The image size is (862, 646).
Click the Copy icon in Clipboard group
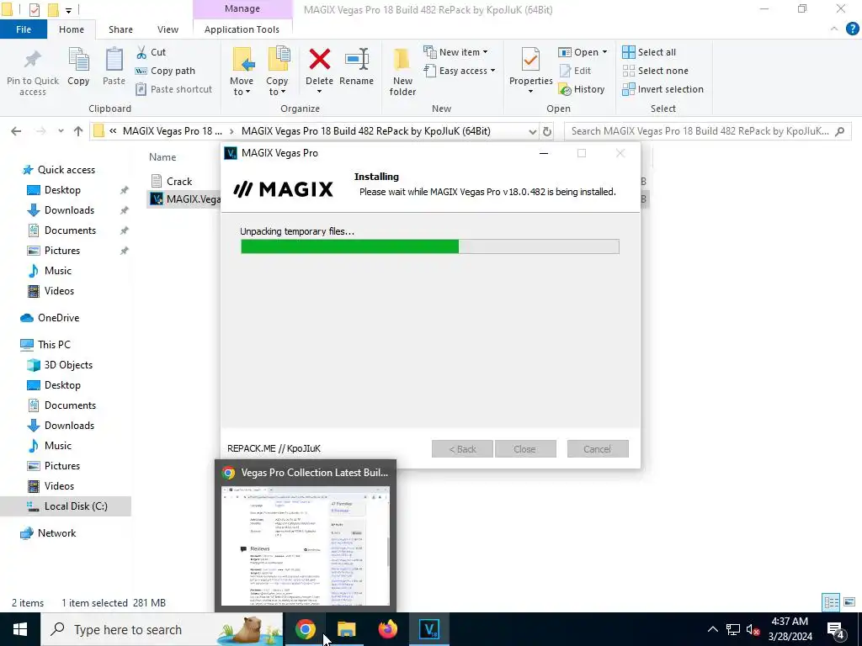[x=78, y=60]
